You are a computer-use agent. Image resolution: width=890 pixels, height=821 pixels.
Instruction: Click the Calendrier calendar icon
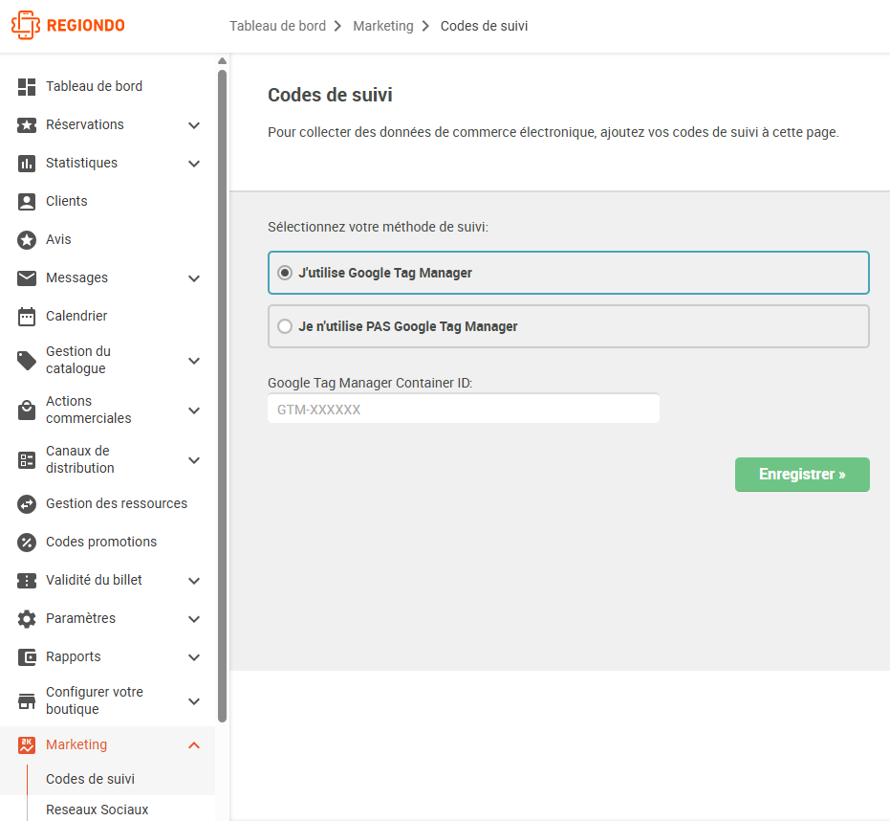pos(27,317)
